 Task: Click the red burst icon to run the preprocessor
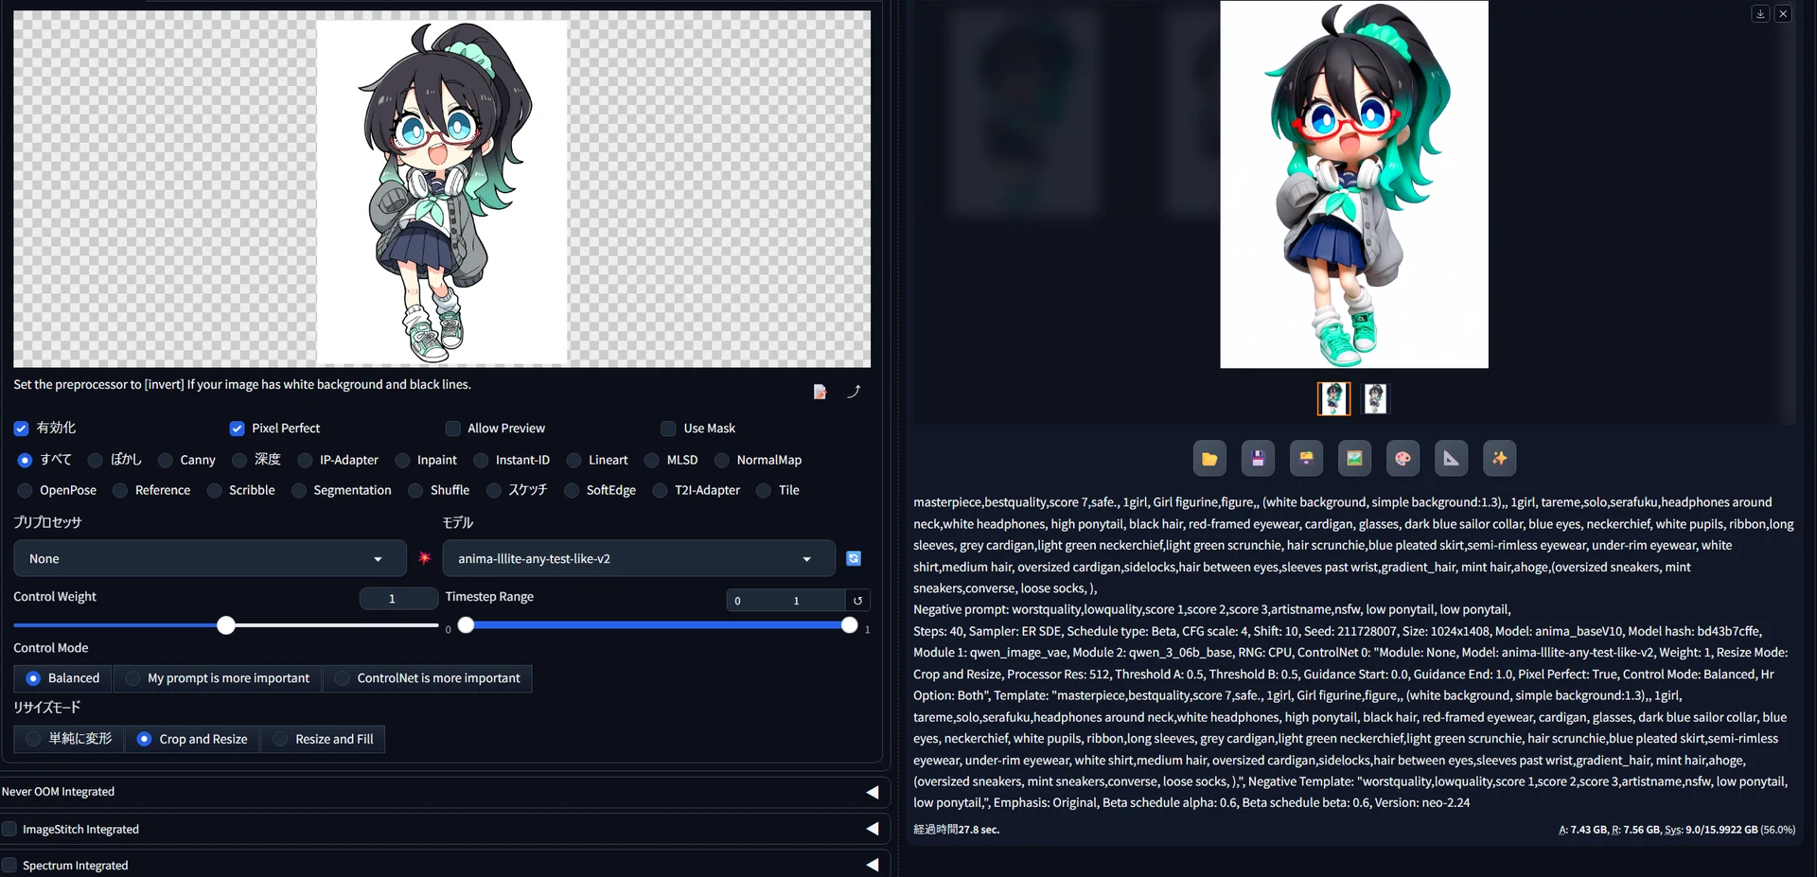[x=425, y=558]
